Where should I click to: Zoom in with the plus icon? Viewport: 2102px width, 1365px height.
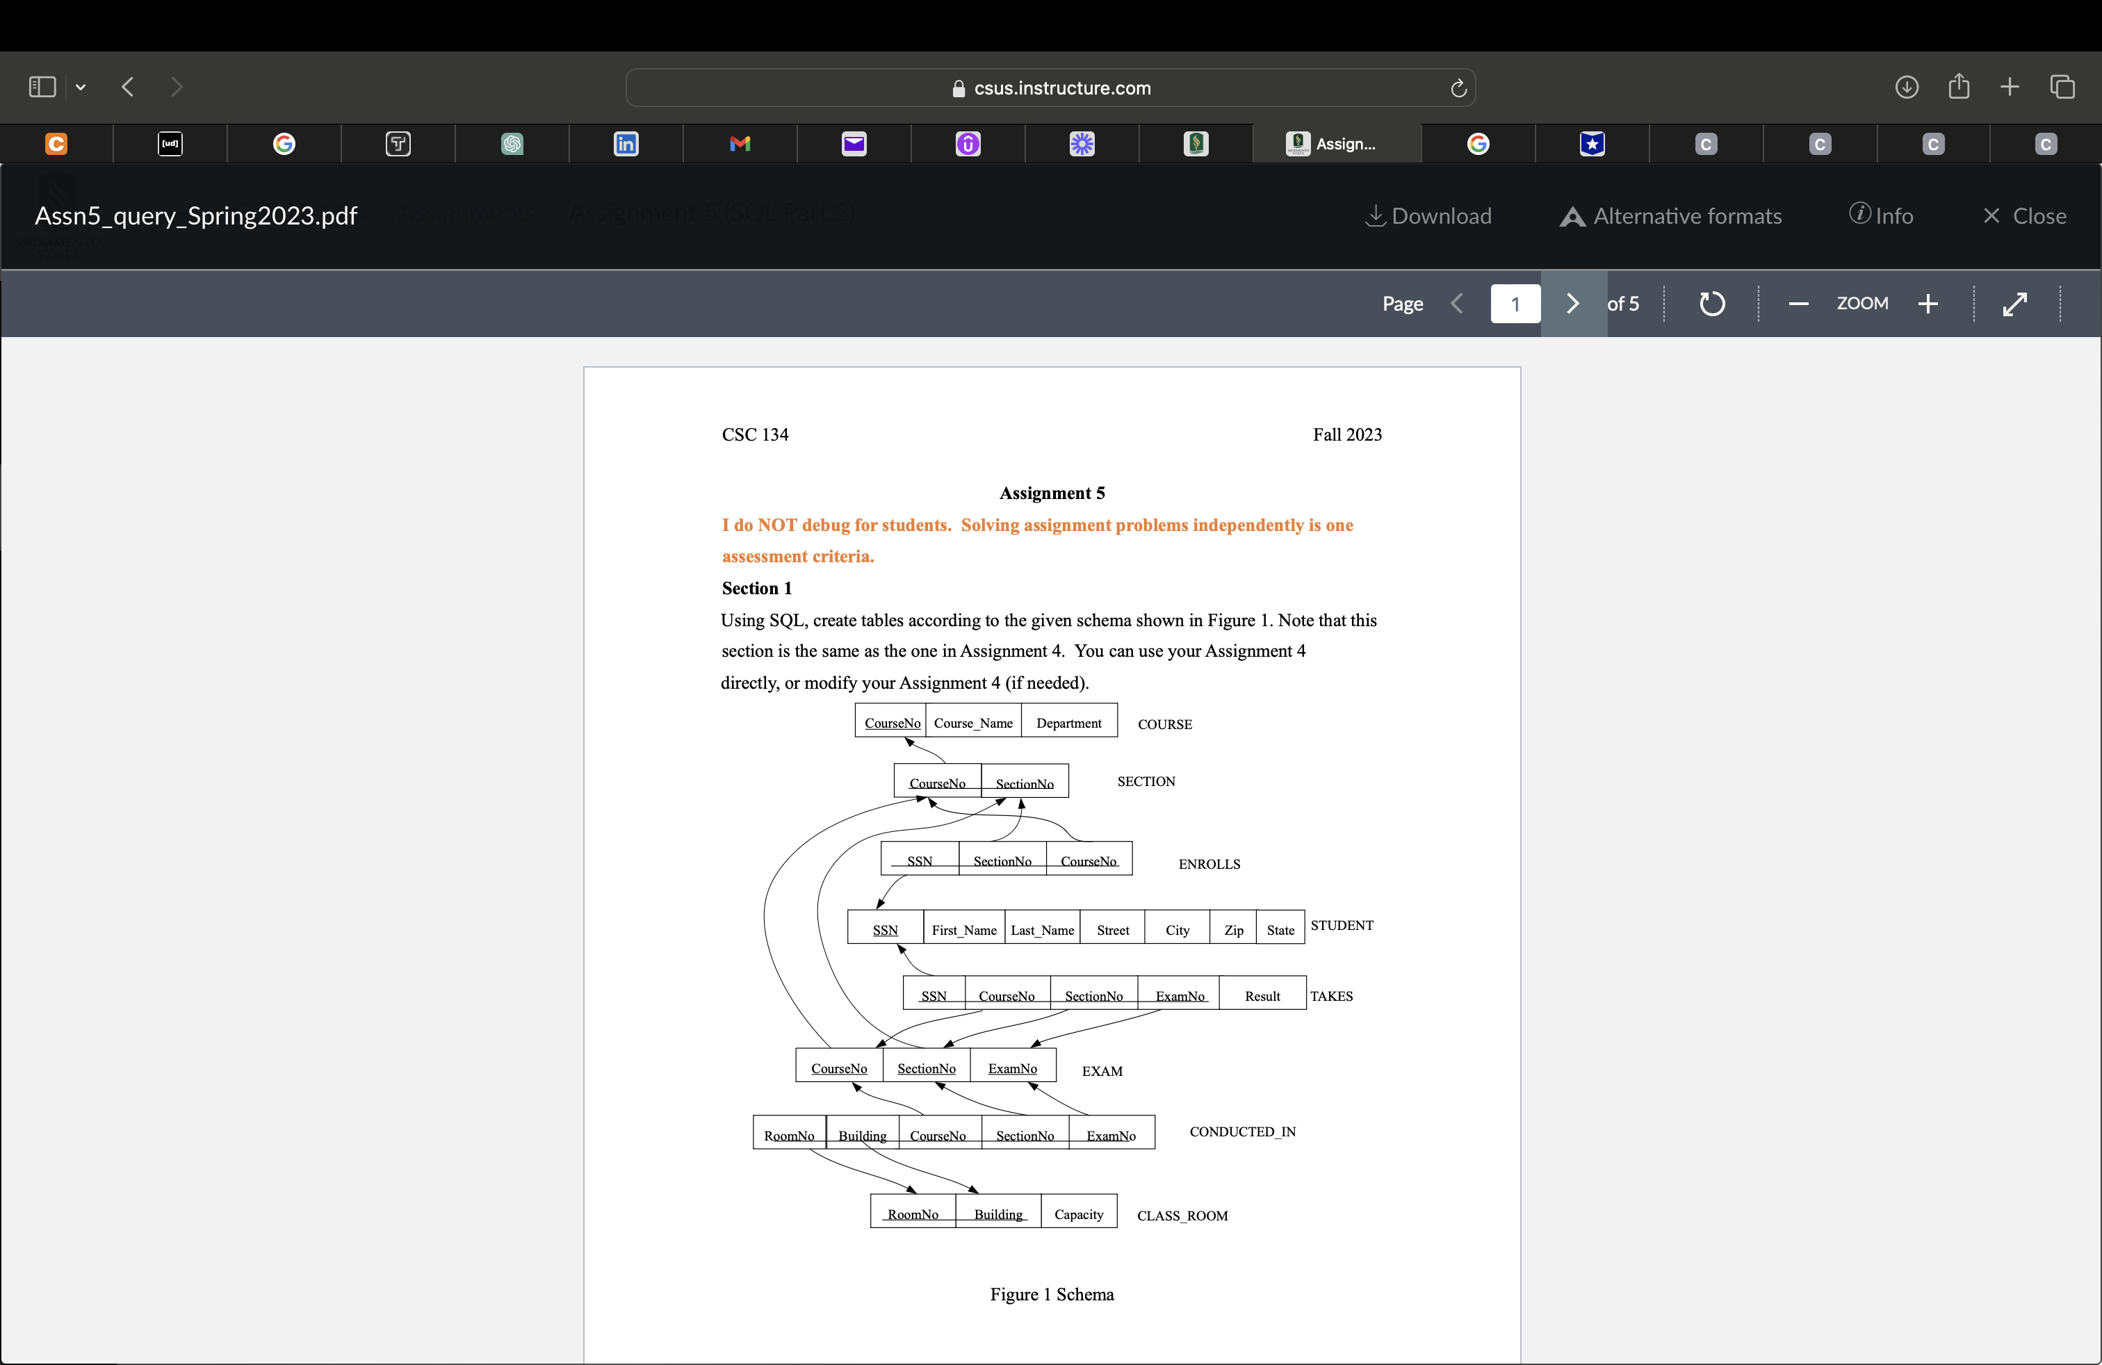coord(1928,303)
